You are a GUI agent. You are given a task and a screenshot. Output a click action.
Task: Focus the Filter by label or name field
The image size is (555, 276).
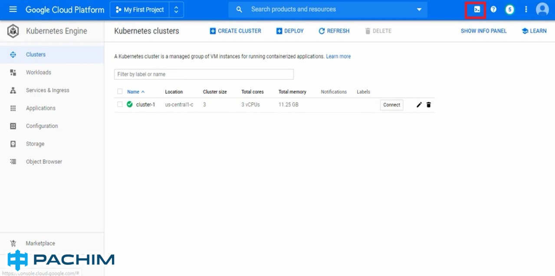coord(204,74)
